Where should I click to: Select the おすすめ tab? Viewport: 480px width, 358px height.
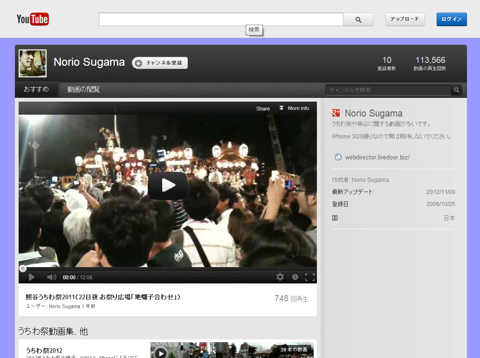36,89
